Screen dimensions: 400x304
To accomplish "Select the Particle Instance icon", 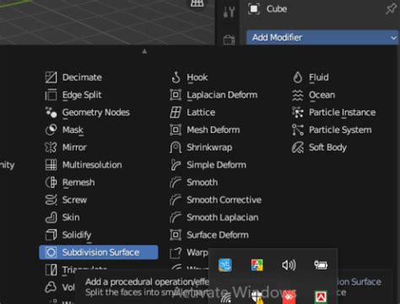I will [x=298, y=112].
